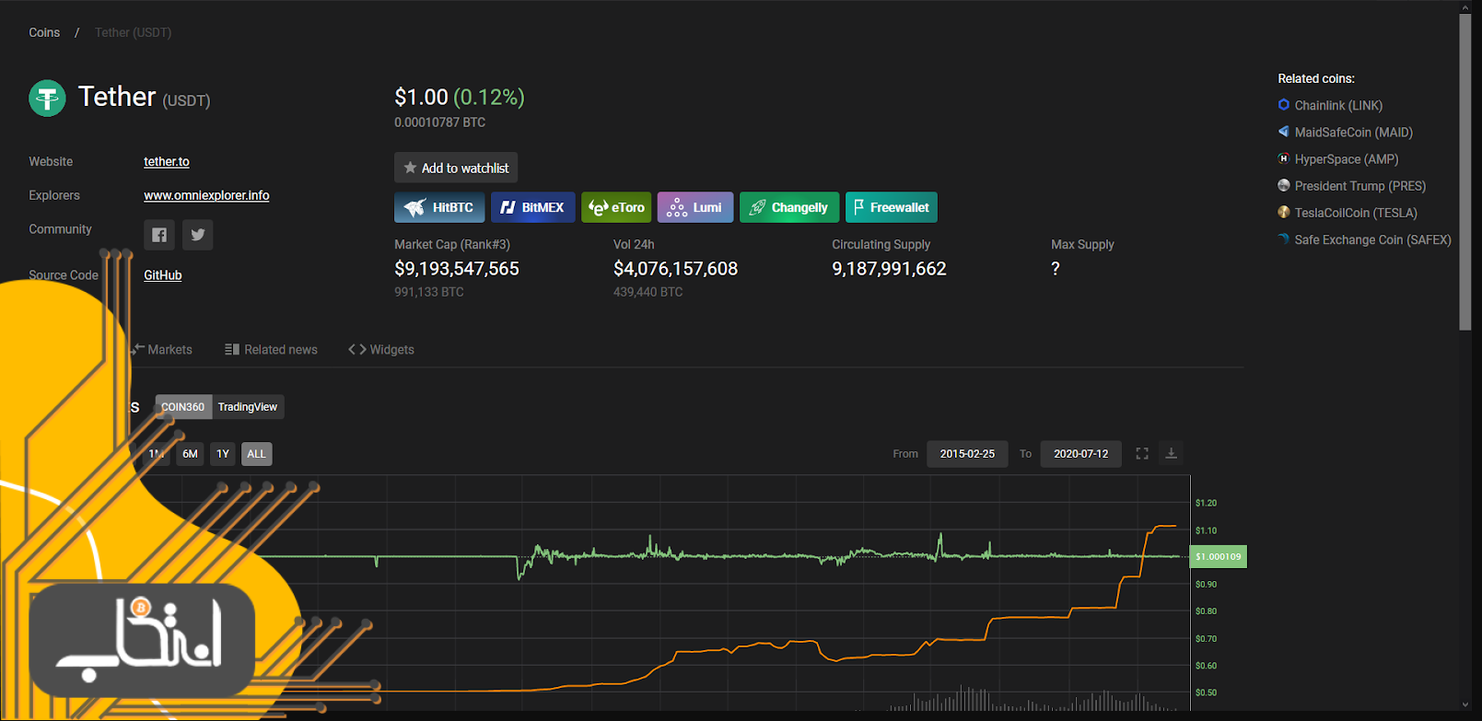Open MaidSafeCoin (MAID) related coin
Screen dimensions: 1482x721
coord(1354,132)
